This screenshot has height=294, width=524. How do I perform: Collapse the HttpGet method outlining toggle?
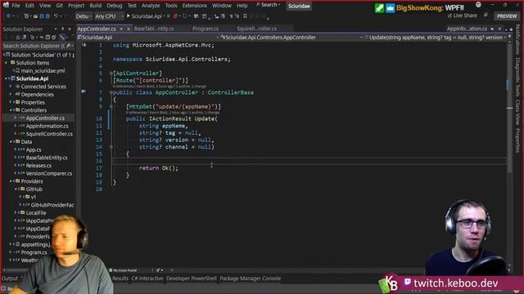(111, 107)
